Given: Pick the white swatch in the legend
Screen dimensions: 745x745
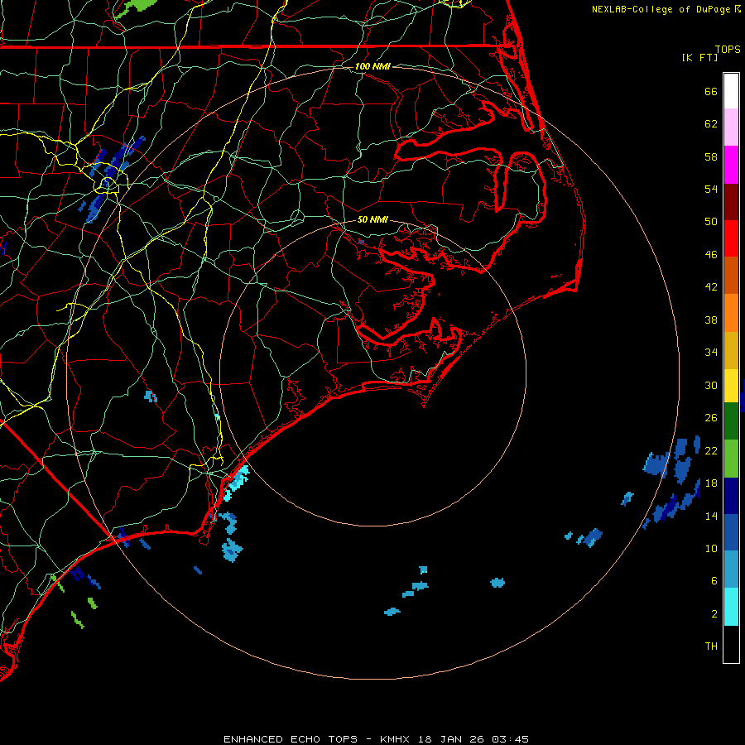Looking at the screenshot, I should pos(731,91).
